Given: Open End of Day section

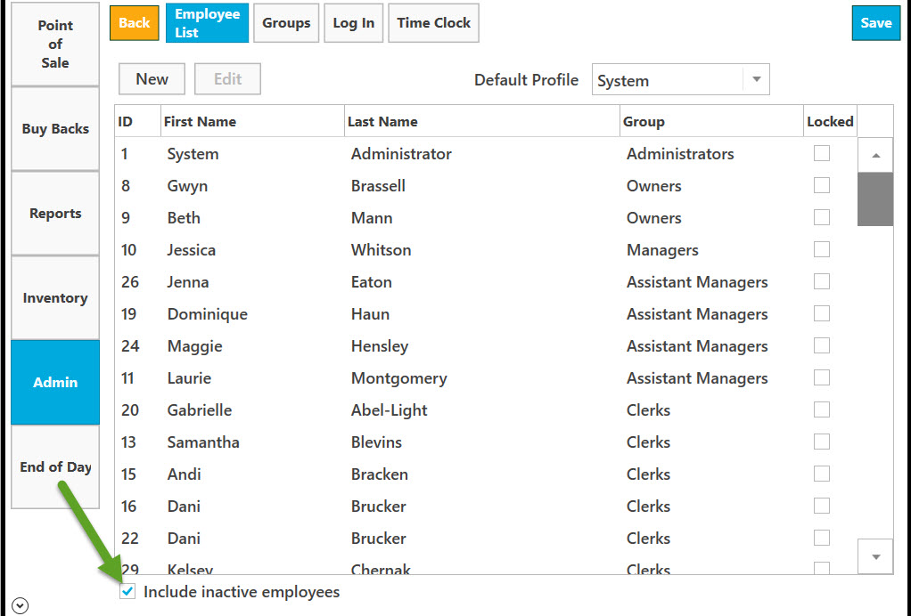Looking at the screenshot, I should [55, 467].
